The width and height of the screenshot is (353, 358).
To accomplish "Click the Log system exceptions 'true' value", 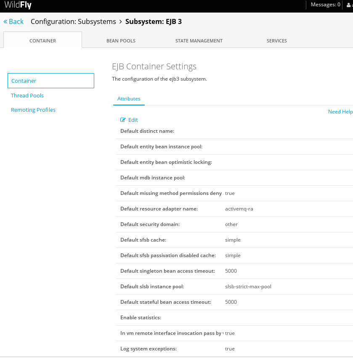I will tap(230, 348).
